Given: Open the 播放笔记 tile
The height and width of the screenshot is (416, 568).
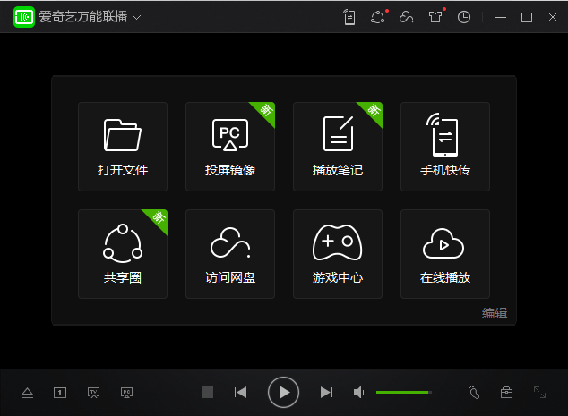Looking at the screenshot, I should [338, 147].
